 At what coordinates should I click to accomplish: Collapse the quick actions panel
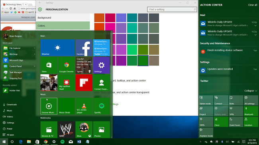click(251, 91)
